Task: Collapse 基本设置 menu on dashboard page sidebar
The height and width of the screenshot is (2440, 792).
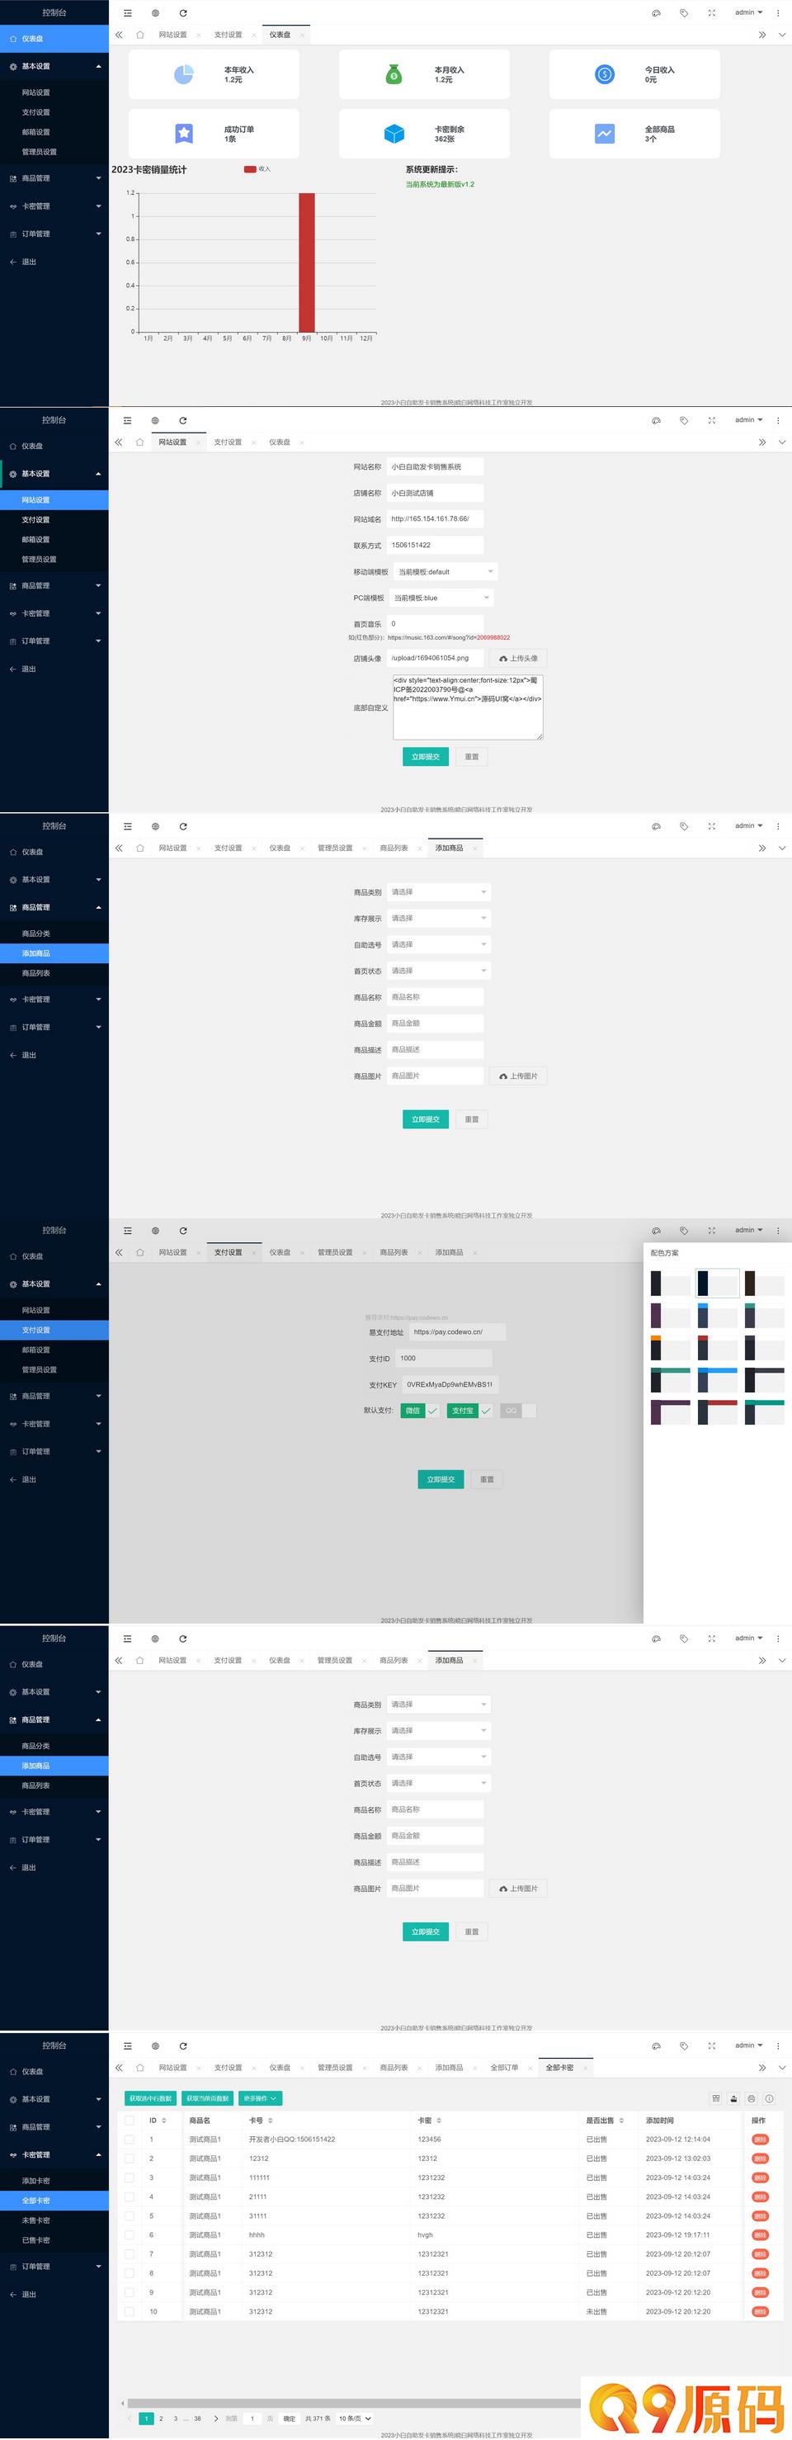Action: point(54,66)
